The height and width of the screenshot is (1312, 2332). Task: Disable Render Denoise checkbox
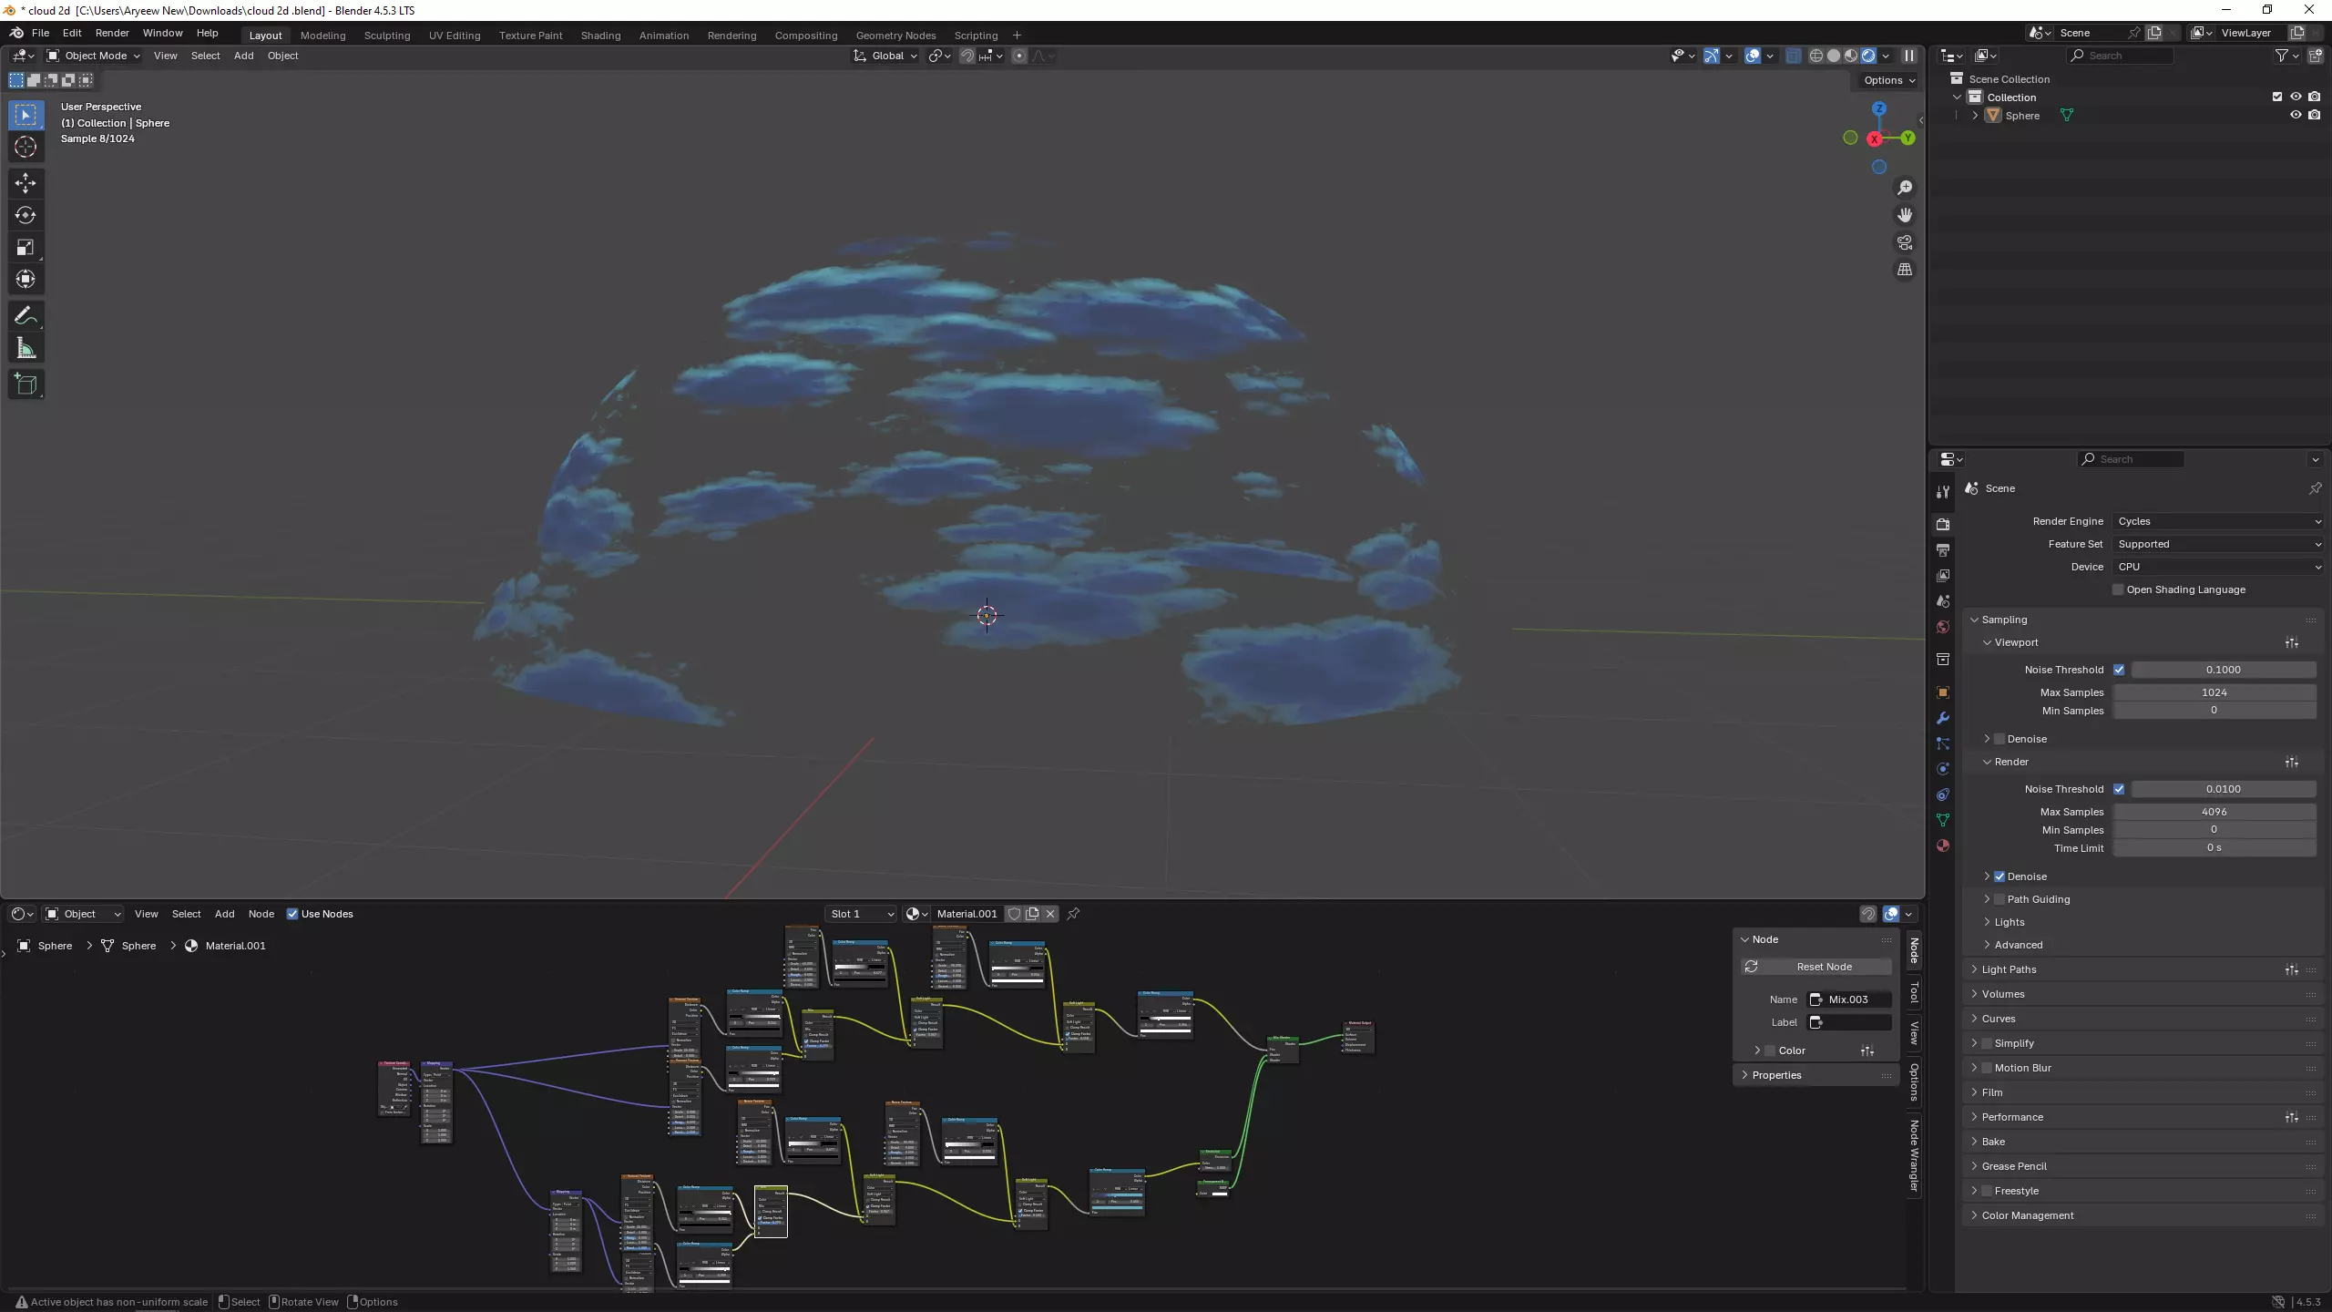[x=2000, y=876]
